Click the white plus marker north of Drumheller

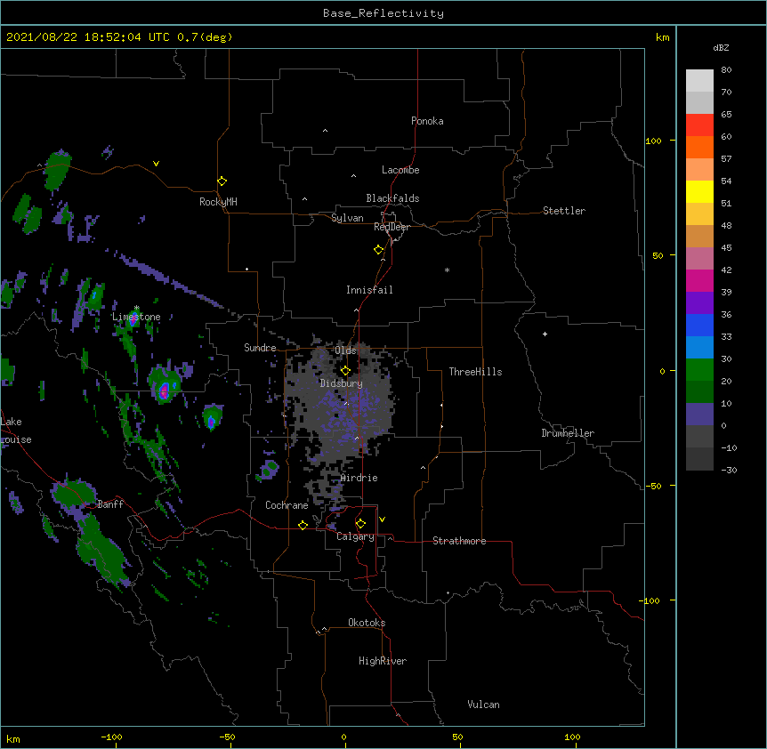545,334
